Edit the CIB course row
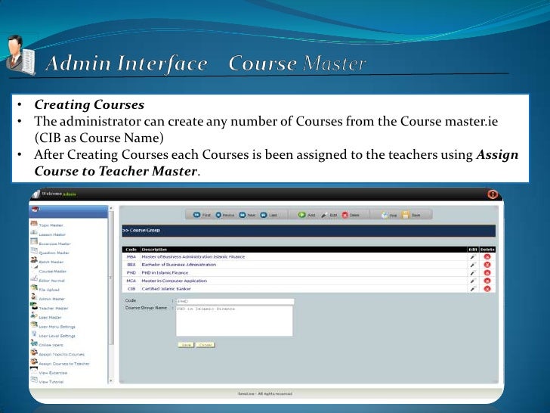Screen dimensions: 550x413 473,289
